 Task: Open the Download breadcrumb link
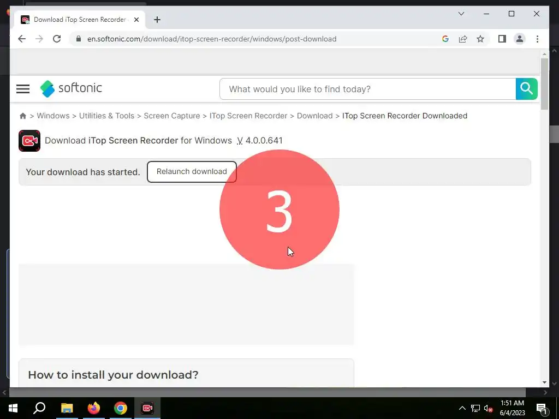point(315,116)
